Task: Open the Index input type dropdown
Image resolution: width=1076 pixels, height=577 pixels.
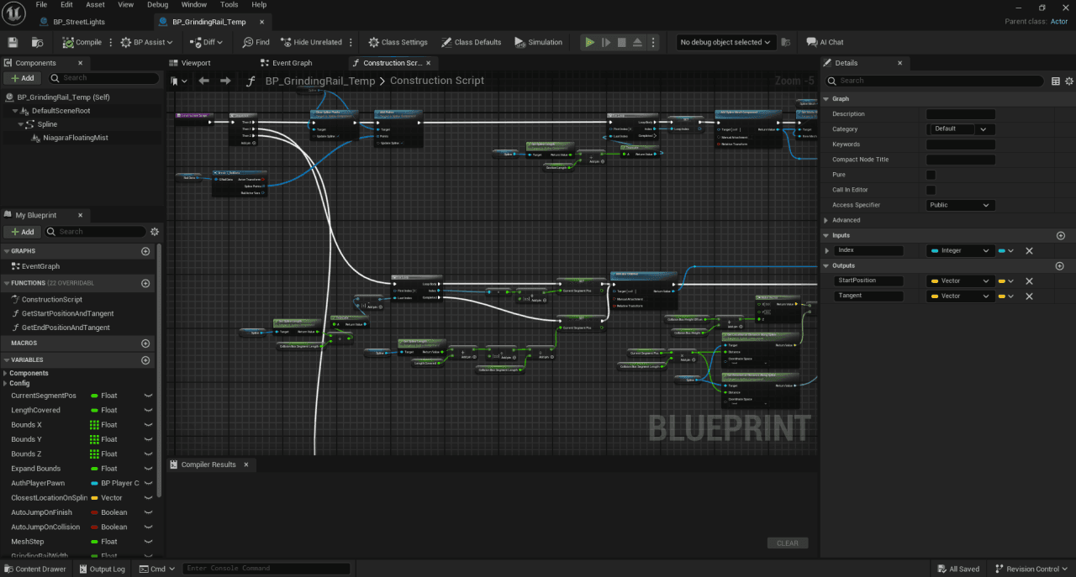Action: [x=960, y=250]
